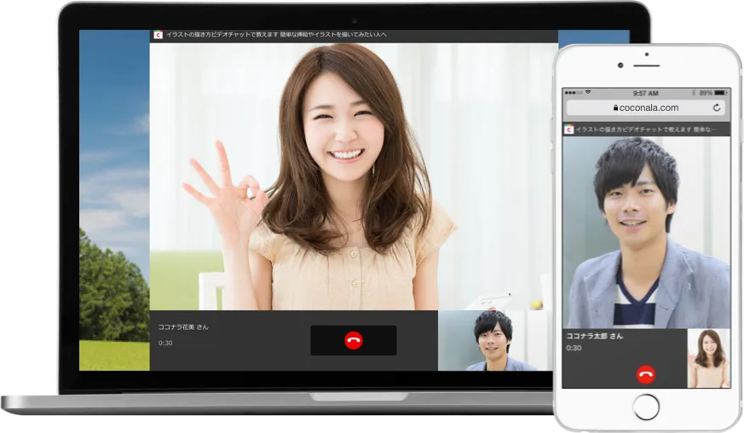Image resolution: width=744 pixels, height=433 pixels.
Task: Click the coconala logo in laptop title bar
Action: tap(158, 35)
